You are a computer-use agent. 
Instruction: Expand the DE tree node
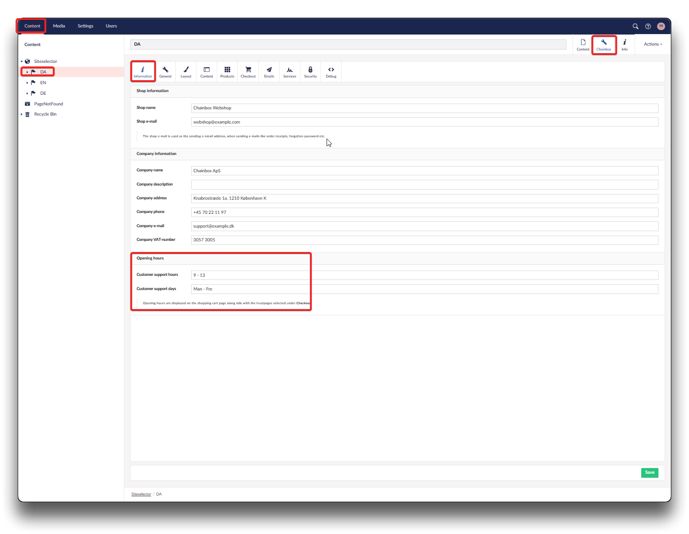pos(27,93)
